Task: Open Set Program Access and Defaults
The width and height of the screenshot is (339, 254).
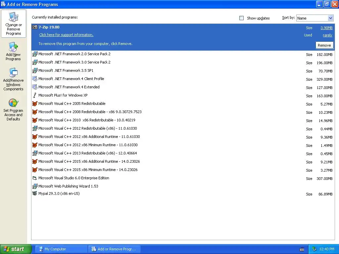Action: click(x=13, y=109)
